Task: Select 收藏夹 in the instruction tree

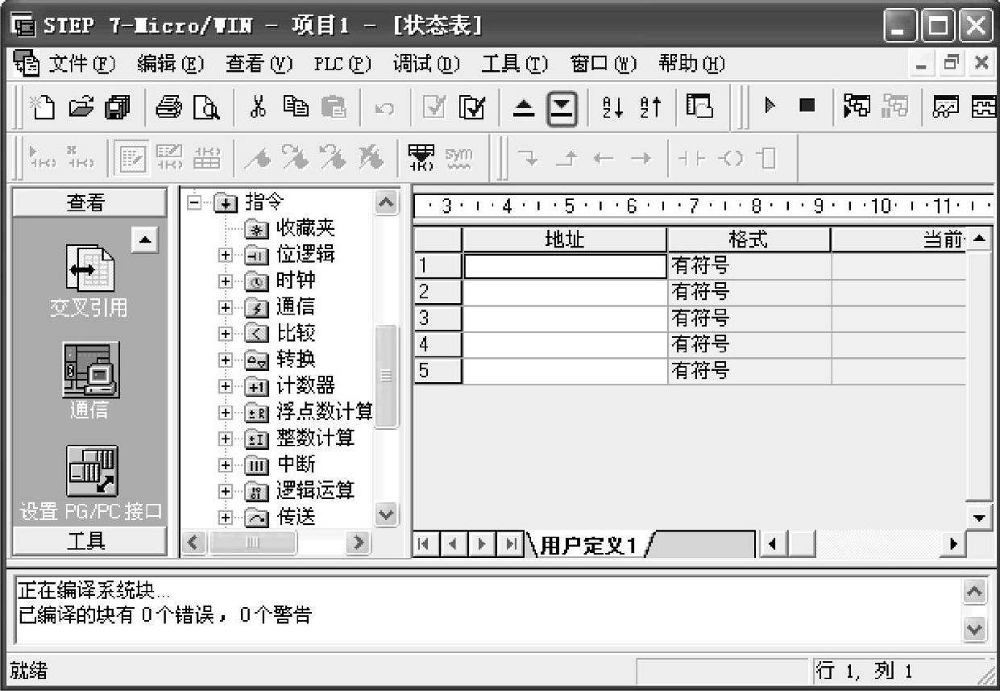Action: [x=305, y=229]
